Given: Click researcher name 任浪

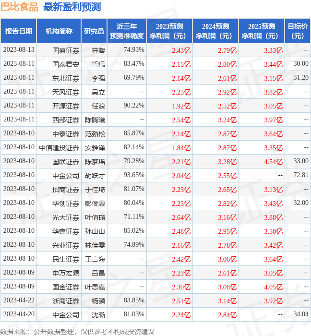Looking at the screenshot, I should click(x=98, y=106).
